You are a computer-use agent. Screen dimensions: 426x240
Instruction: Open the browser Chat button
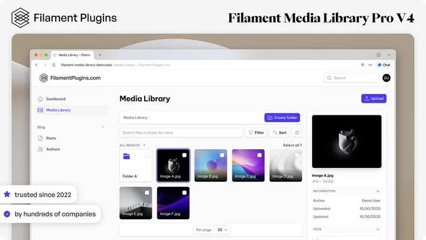383,65
